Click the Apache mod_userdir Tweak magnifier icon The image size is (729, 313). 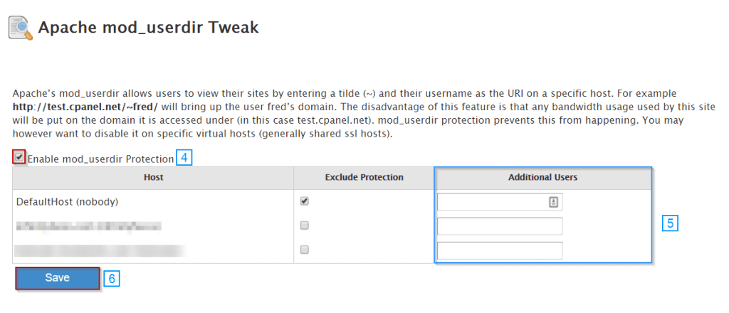(19, 28)
